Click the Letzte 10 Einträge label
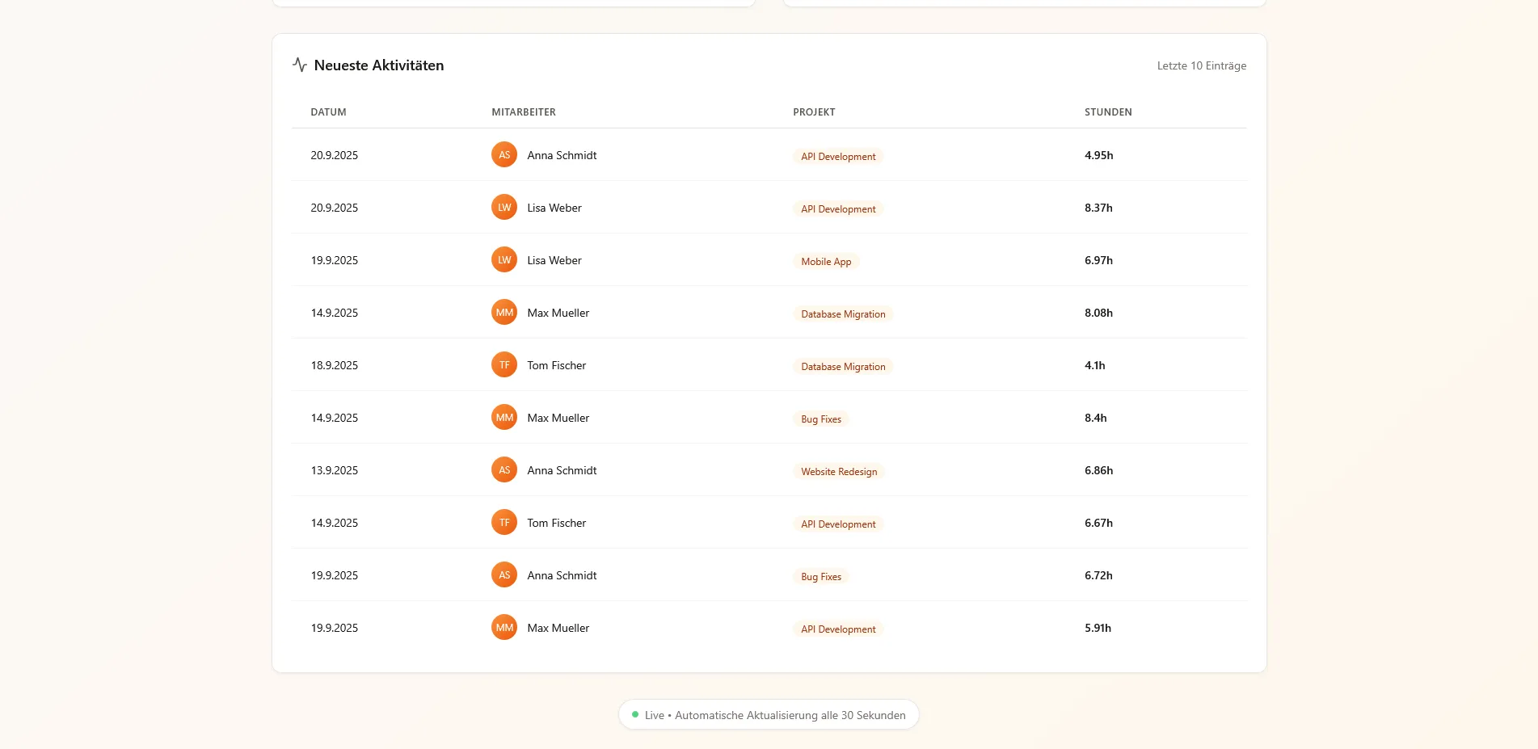The width and height of the screenshot is (1538, 749). click(x=1201, y=65)
